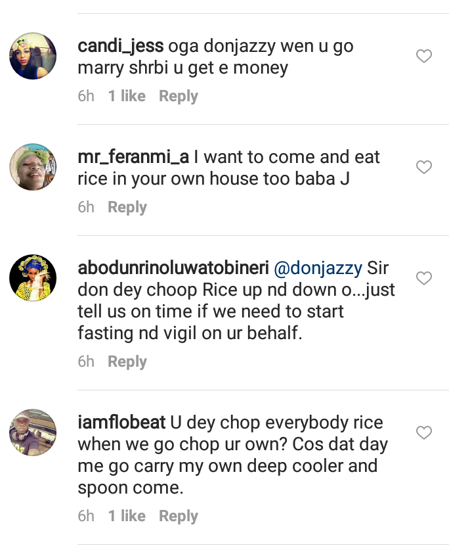Viewport: 449px width, 558px height.
Task: Visit mr_feranmi_a's profile via username
Action: [133, 158]
